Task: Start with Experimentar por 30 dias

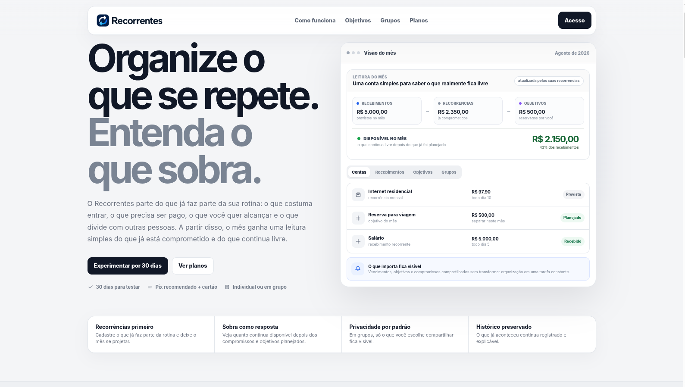Action: [x=128, y=266]
